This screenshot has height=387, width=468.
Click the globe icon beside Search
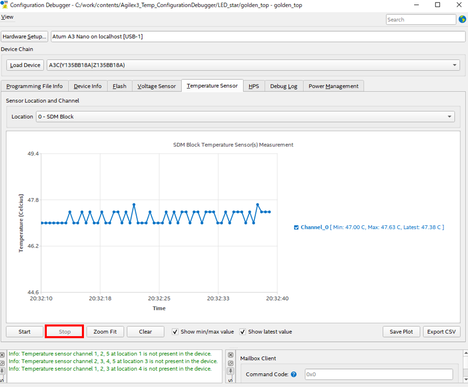point(462,19)
